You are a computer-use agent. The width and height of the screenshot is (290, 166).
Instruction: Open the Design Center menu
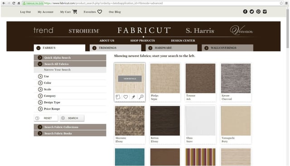coord(183,41)
